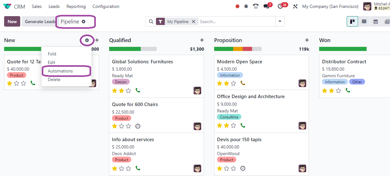
Task: Set third priority star on Distributor Contract
Action: click(338, 91)
